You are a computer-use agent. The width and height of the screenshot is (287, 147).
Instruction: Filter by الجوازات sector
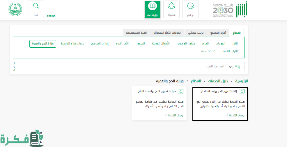click(221, 44)
